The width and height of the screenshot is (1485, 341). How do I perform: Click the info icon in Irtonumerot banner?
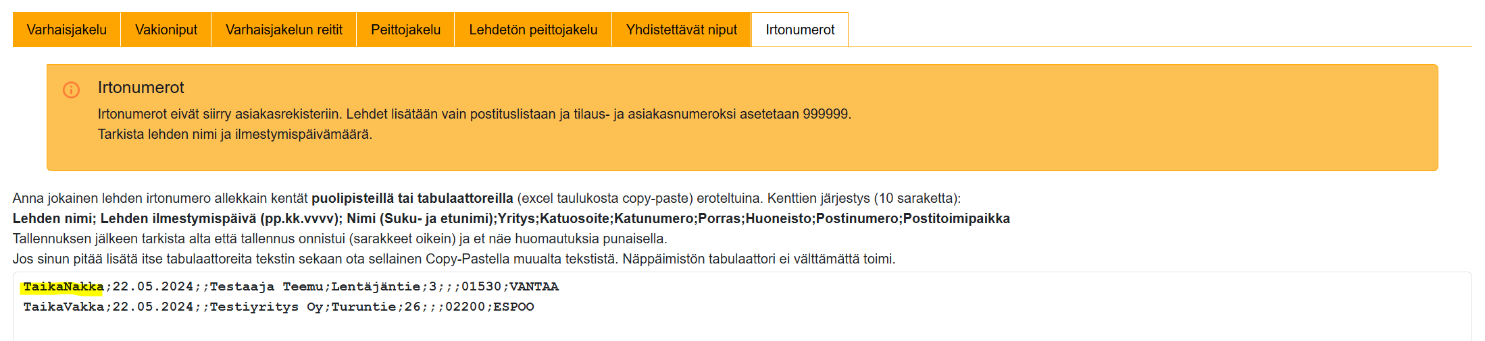click(x=71, y=90)
